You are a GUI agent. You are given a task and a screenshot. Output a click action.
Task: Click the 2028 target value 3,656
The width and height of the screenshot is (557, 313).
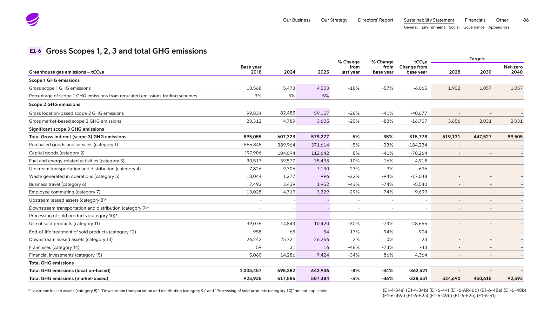click(x=454, y=121)
